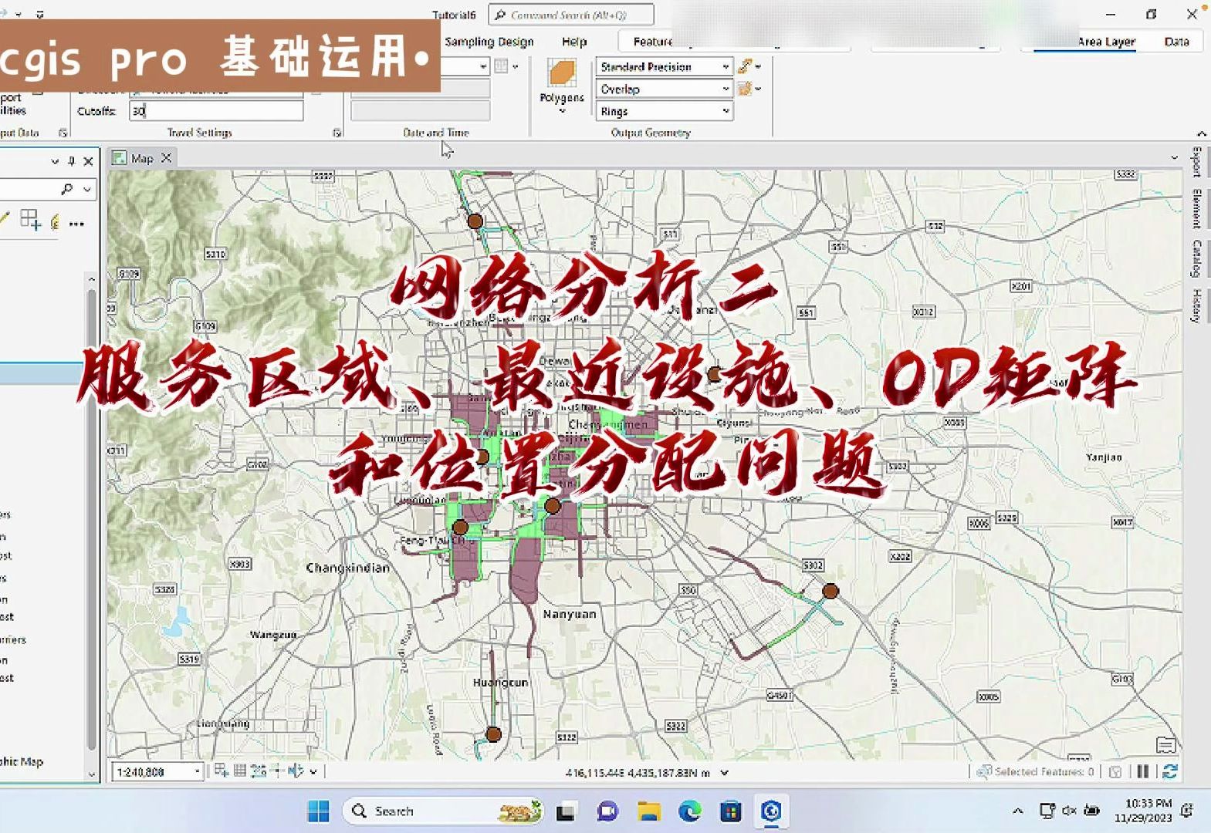
Task: Open the Sampling Design ribbon tab
Action: click(489, 42)
